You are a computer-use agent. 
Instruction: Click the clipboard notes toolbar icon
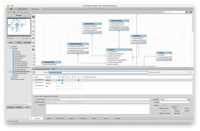(32, 12)
